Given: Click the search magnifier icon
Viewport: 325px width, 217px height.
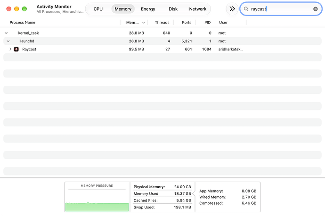Looking at the screenshot, I should 246,9.
